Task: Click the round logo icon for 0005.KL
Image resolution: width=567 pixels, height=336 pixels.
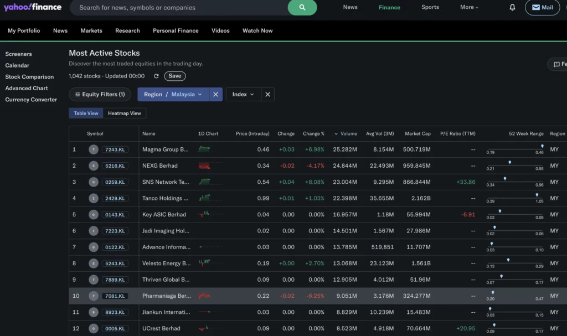Action: click(93, 328)
